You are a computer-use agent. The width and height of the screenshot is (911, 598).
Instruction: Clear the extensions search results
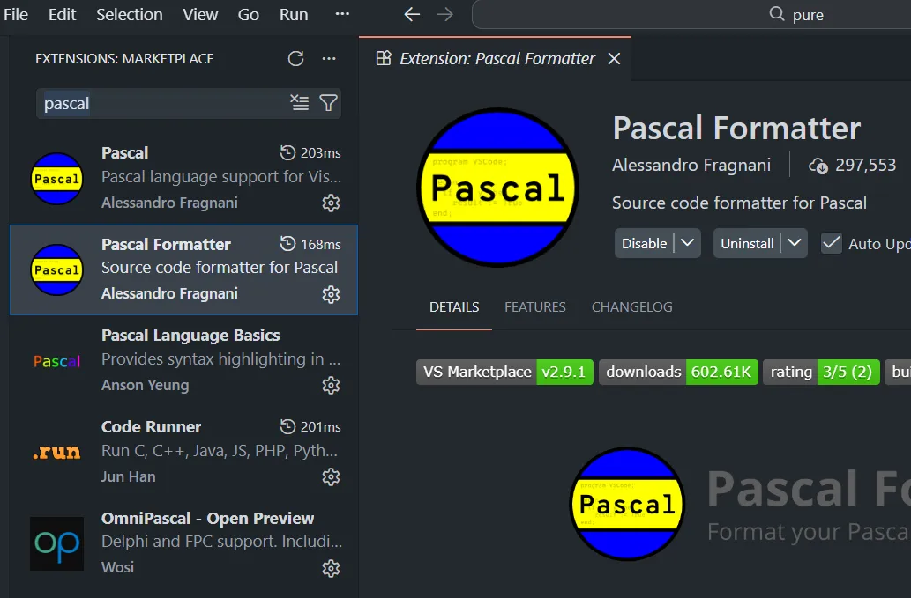300,103
